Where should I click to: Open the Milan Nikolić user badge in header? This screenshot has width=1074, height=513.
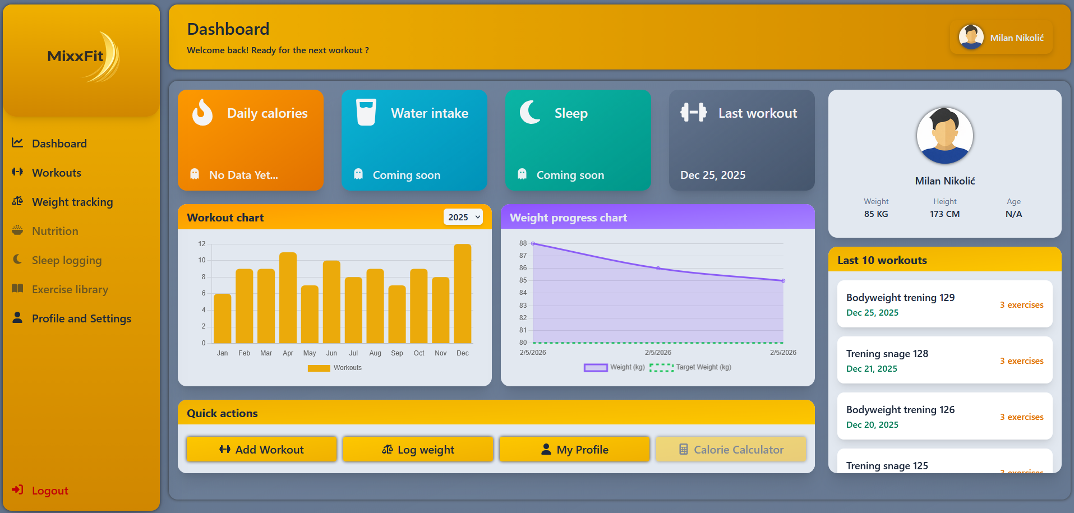click(1001, 38)
